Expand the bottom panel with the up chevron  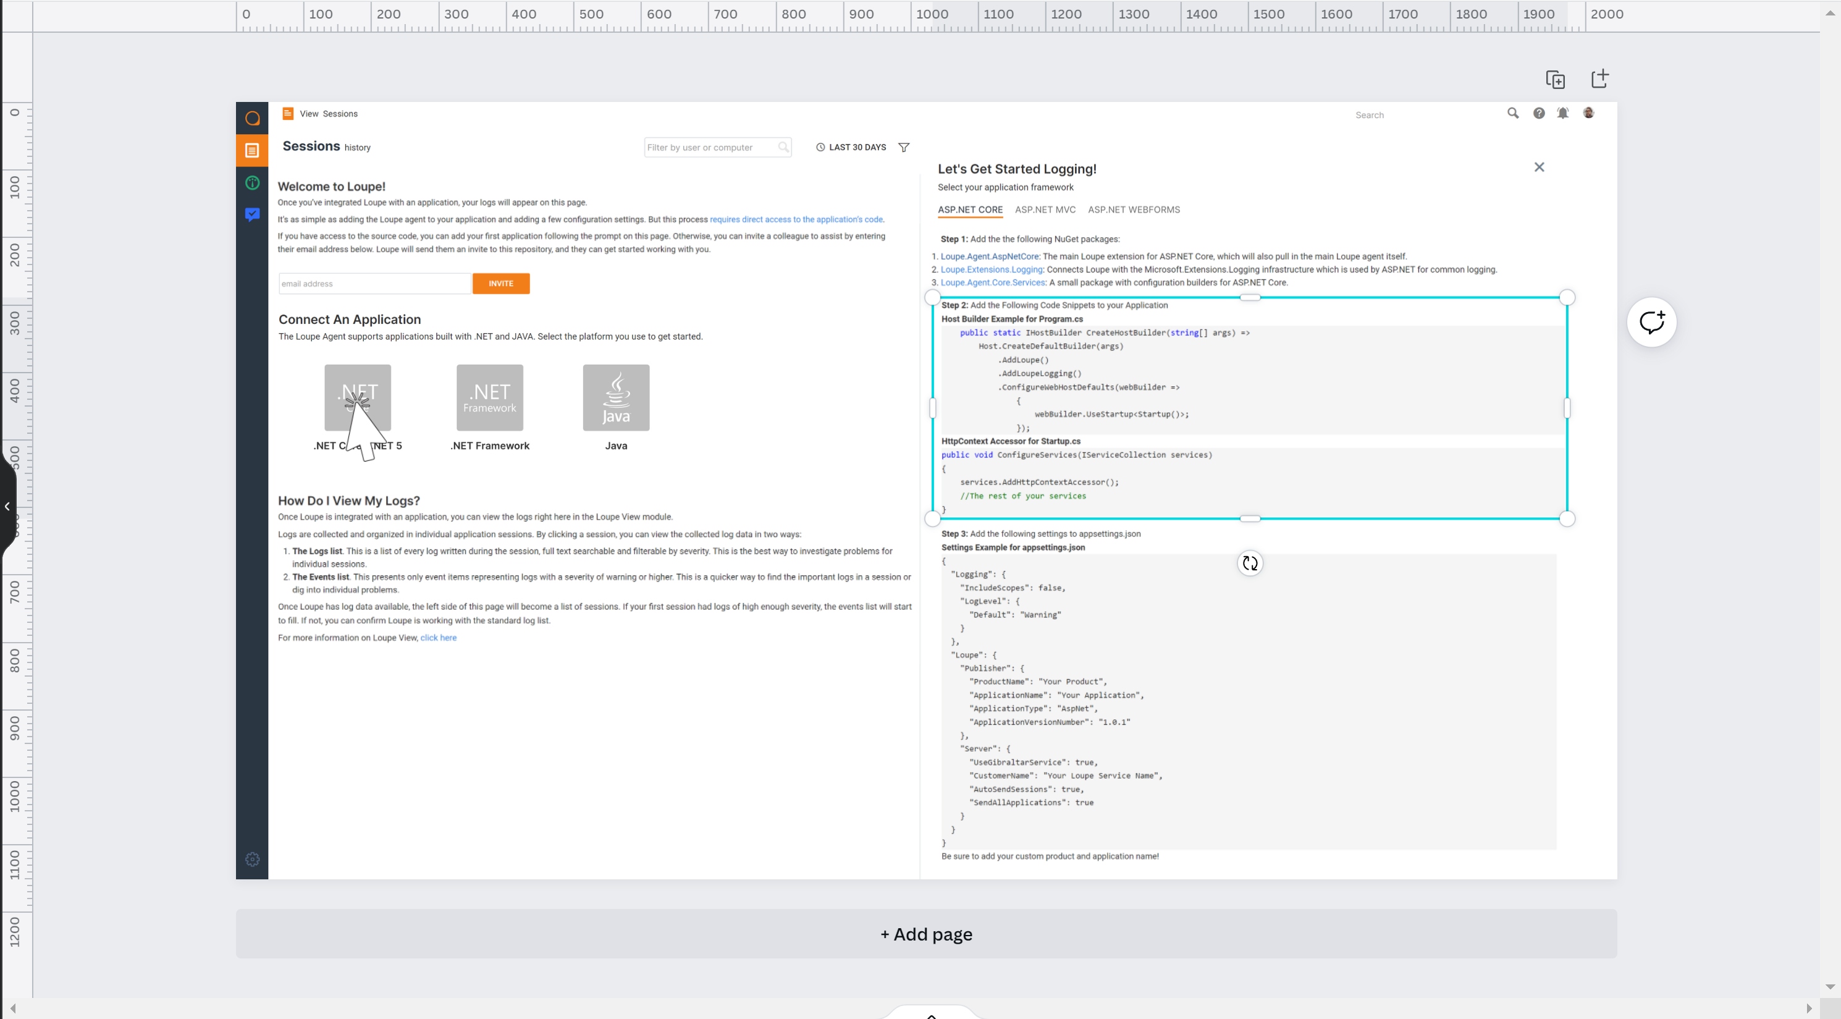(x=931, y=1015)
